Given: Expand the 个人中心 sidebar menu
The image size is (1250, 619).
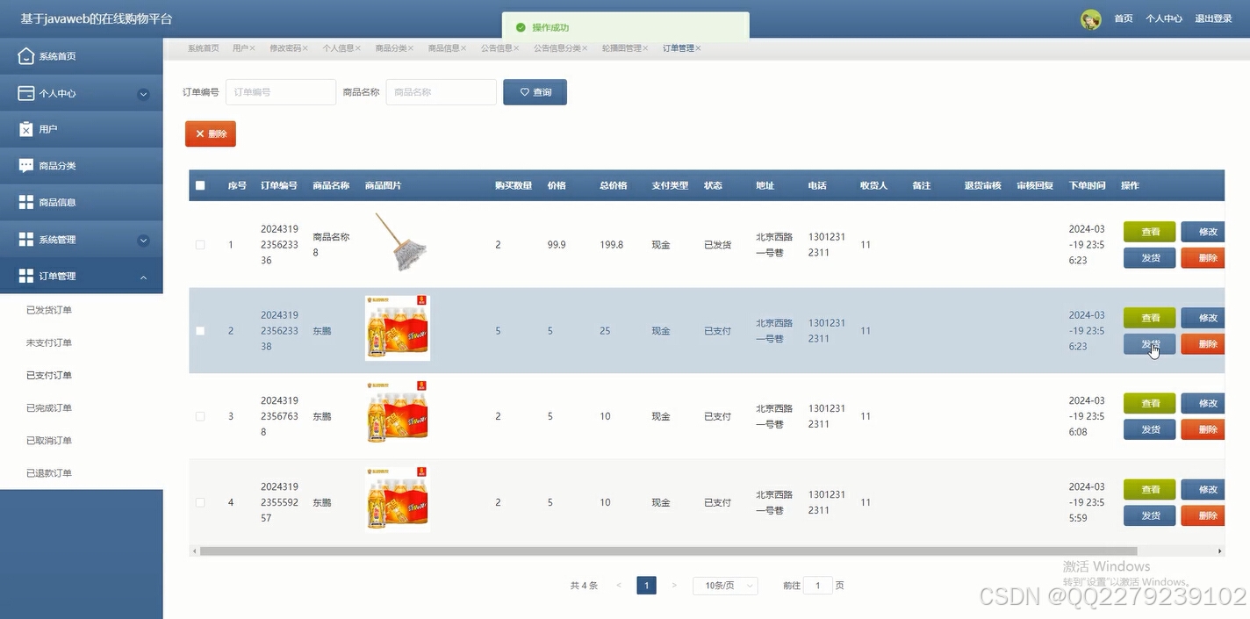Looking at the screenshot, I should point(82,92).
